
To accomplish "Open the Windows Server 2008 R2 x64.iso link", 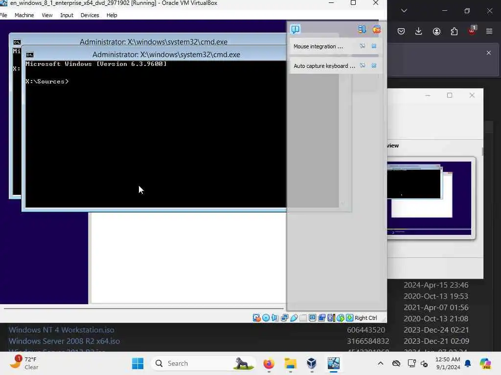I will point(64,341).
